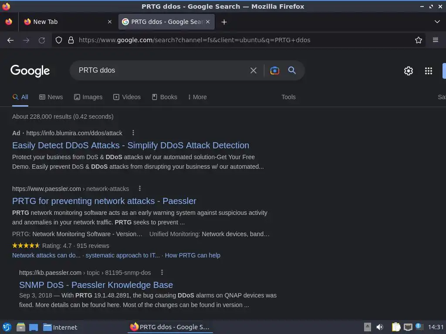The width and height of the screenshot is (446, 334).
Task: Switch to News results
Action: click(x=51, y=97)
